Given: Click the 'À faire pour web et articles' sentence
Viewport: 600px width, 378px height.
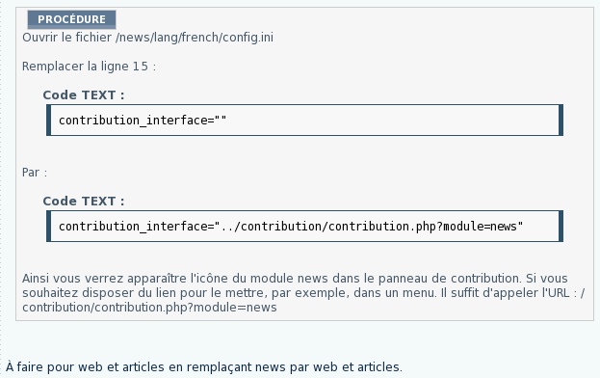Looking at the screenshot, I should tap(204, 366).
